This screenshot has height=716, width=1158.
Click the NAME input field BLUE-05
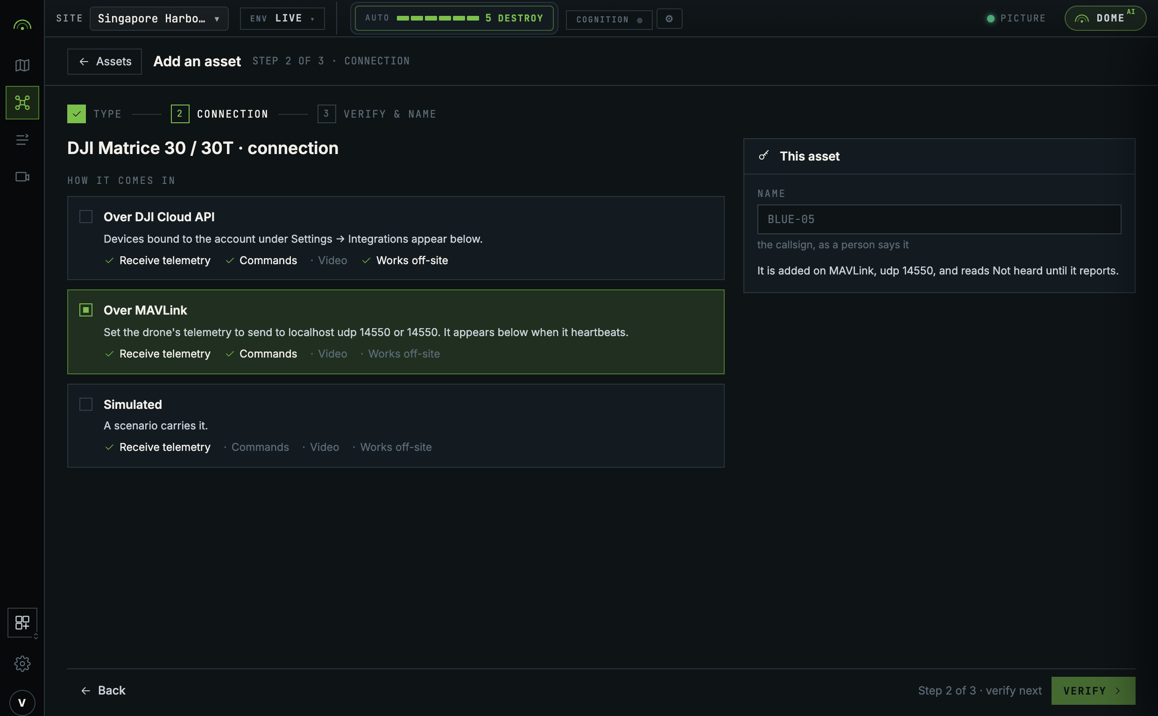(939, 219)
